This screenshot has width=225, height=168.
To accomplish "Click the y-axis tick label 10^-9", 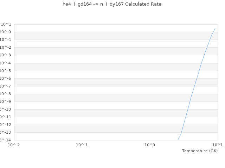I will point(6,101).
